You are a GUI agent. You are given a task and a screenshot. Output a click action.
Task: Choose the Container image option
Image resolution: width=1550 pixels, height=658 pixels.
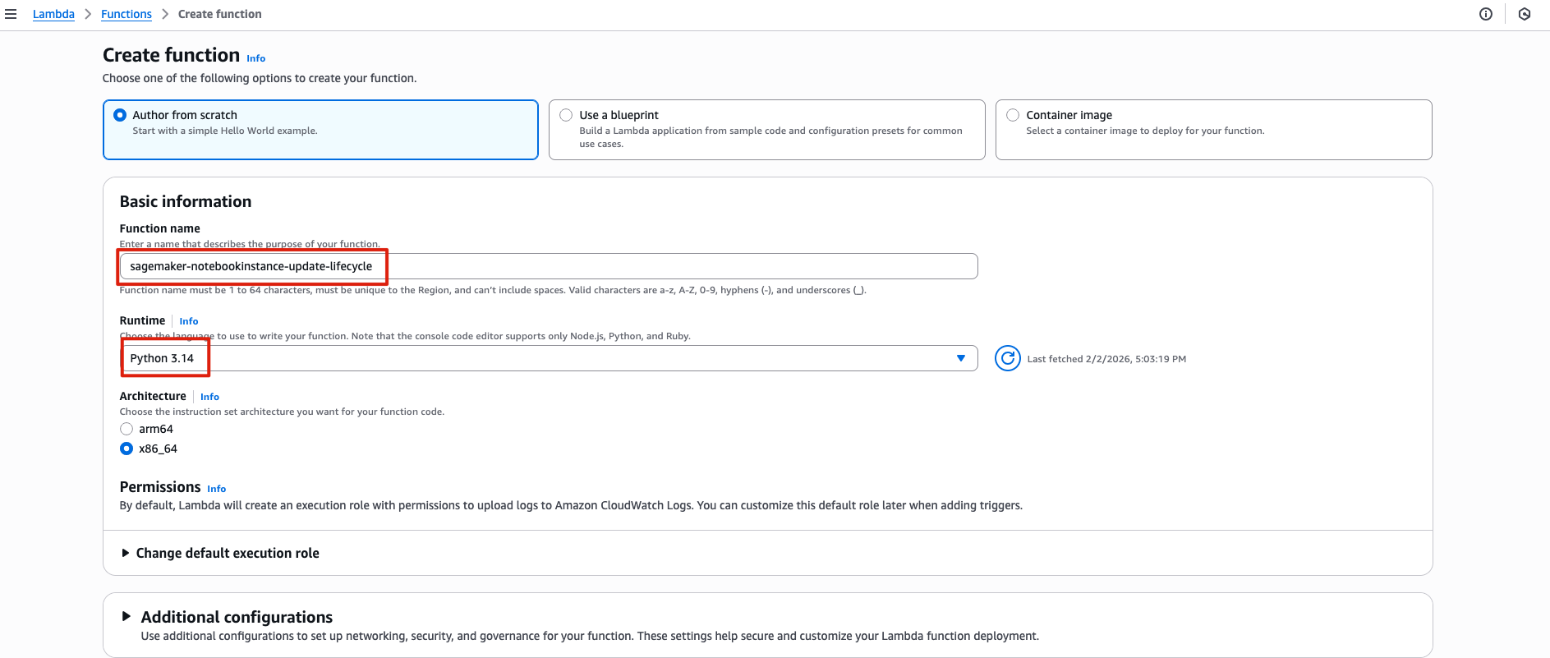1013,115
